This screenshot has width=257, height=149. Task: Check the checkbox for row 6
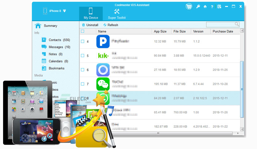tap(83, 70)
